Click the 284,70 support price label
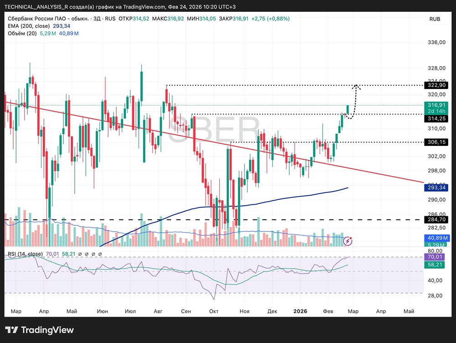456x343 pixels. click(x=436, y=219)
